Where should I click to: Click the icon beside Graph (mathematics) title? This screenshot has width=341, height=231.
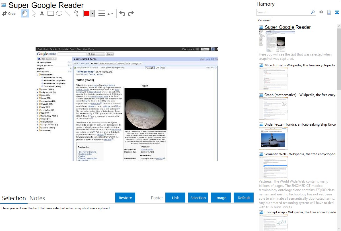pos(261,95)
